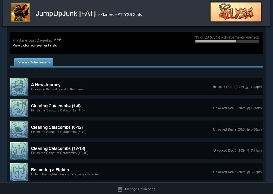The image size is (273, 194).
Task: Click the JumpUpJunk avatar icon
Action: [20, 13]
